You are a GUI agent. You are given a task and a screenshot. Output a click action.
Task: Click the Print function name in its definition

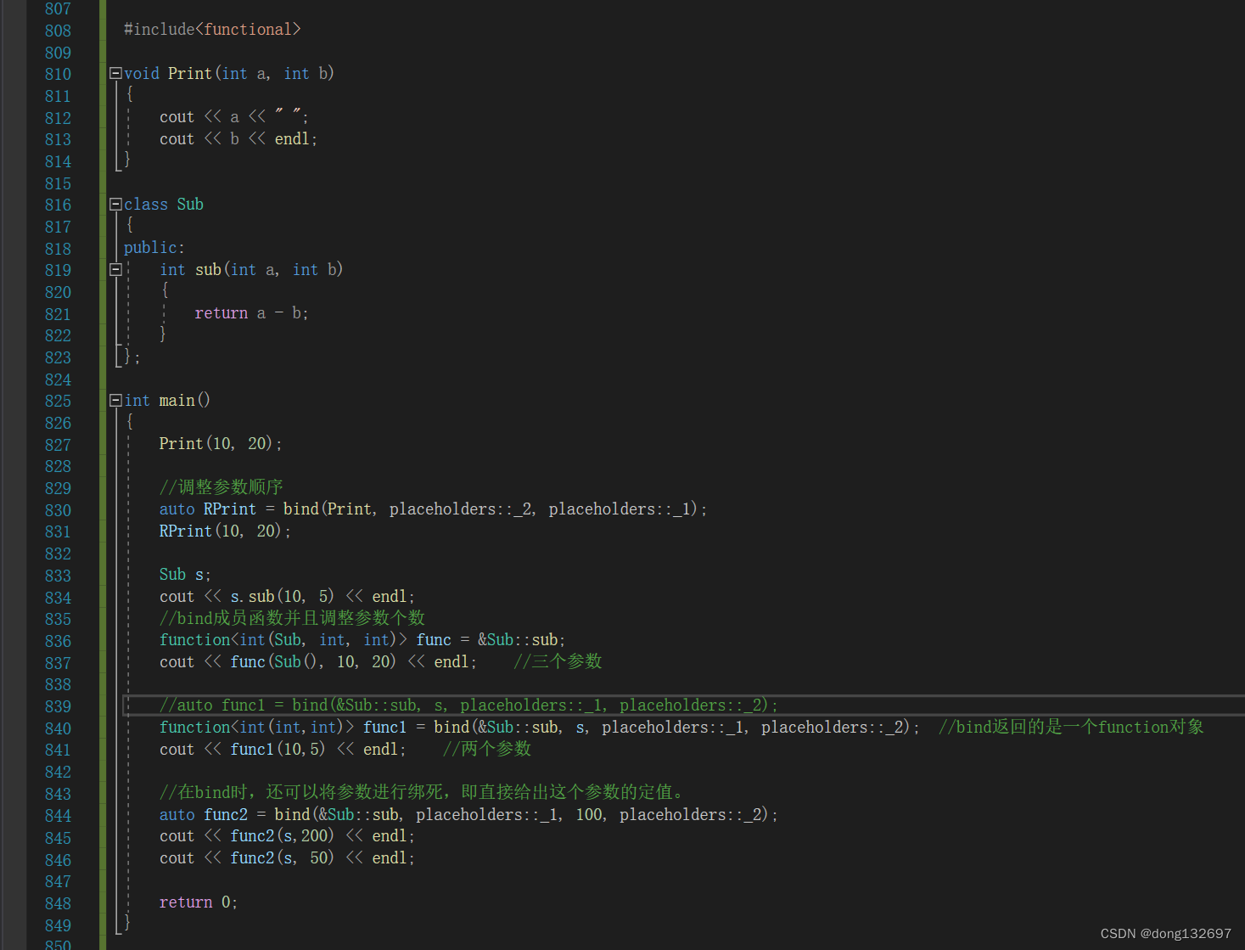(x=189, y=74)
